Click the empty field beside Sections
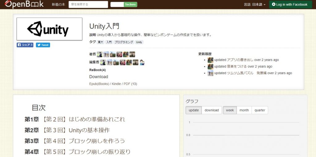The image size is (316, 157). 117,4
